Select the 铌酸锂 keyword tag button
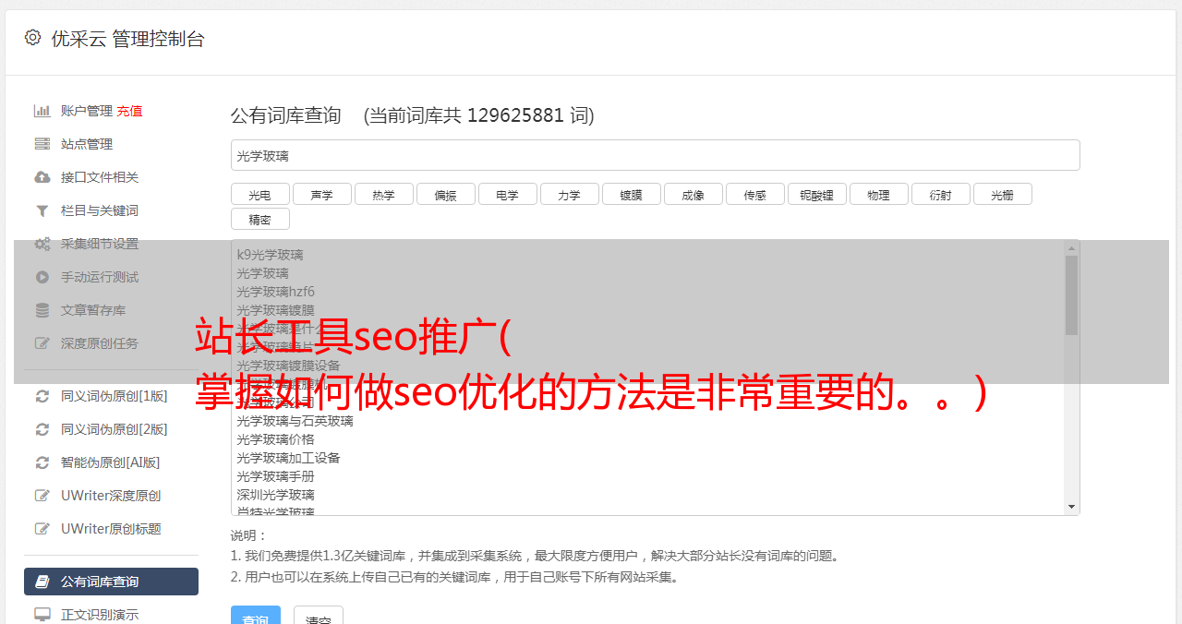The image size is (1182, 624). (x=817, y=194)
